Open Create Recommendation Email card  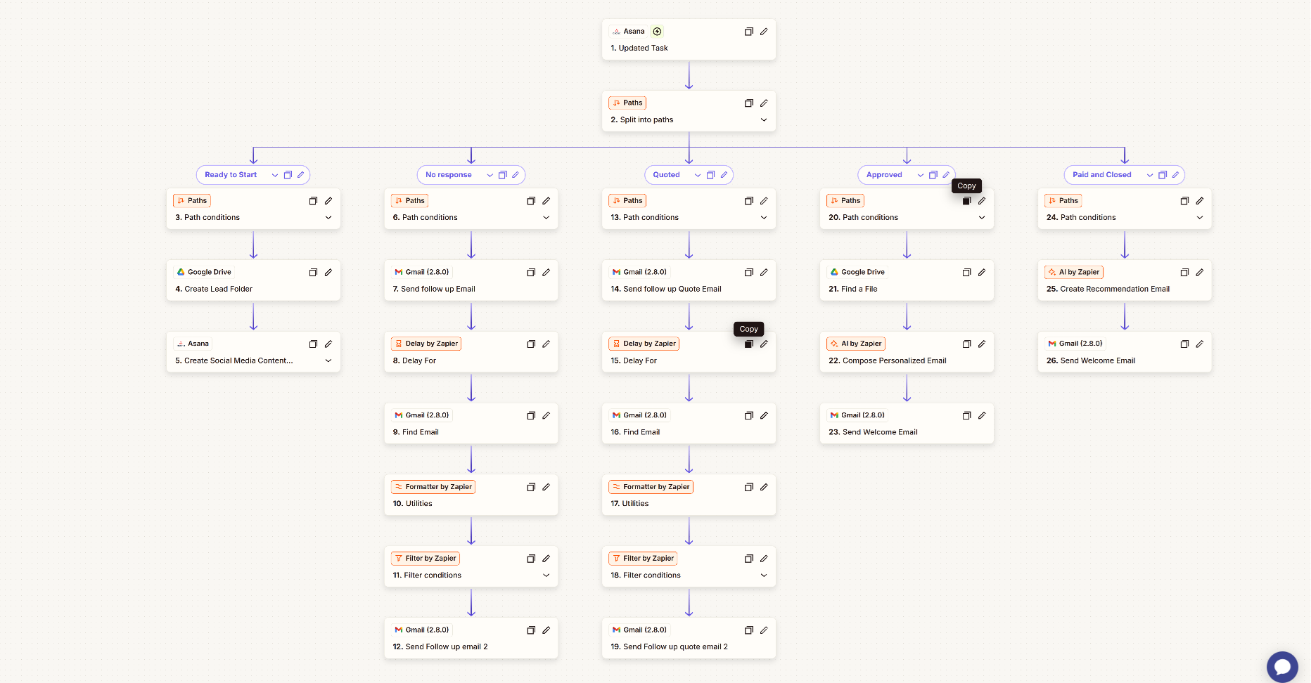point(1125,280)
